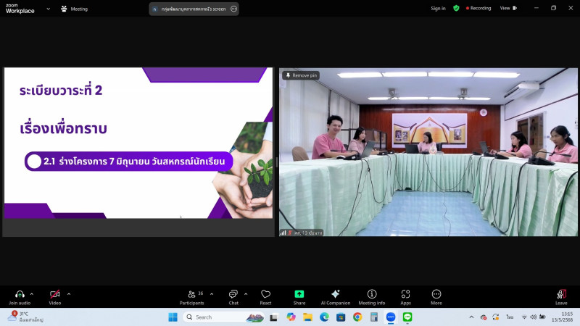
Task: Leave the meeting
Action: click(x=561, y=296)
